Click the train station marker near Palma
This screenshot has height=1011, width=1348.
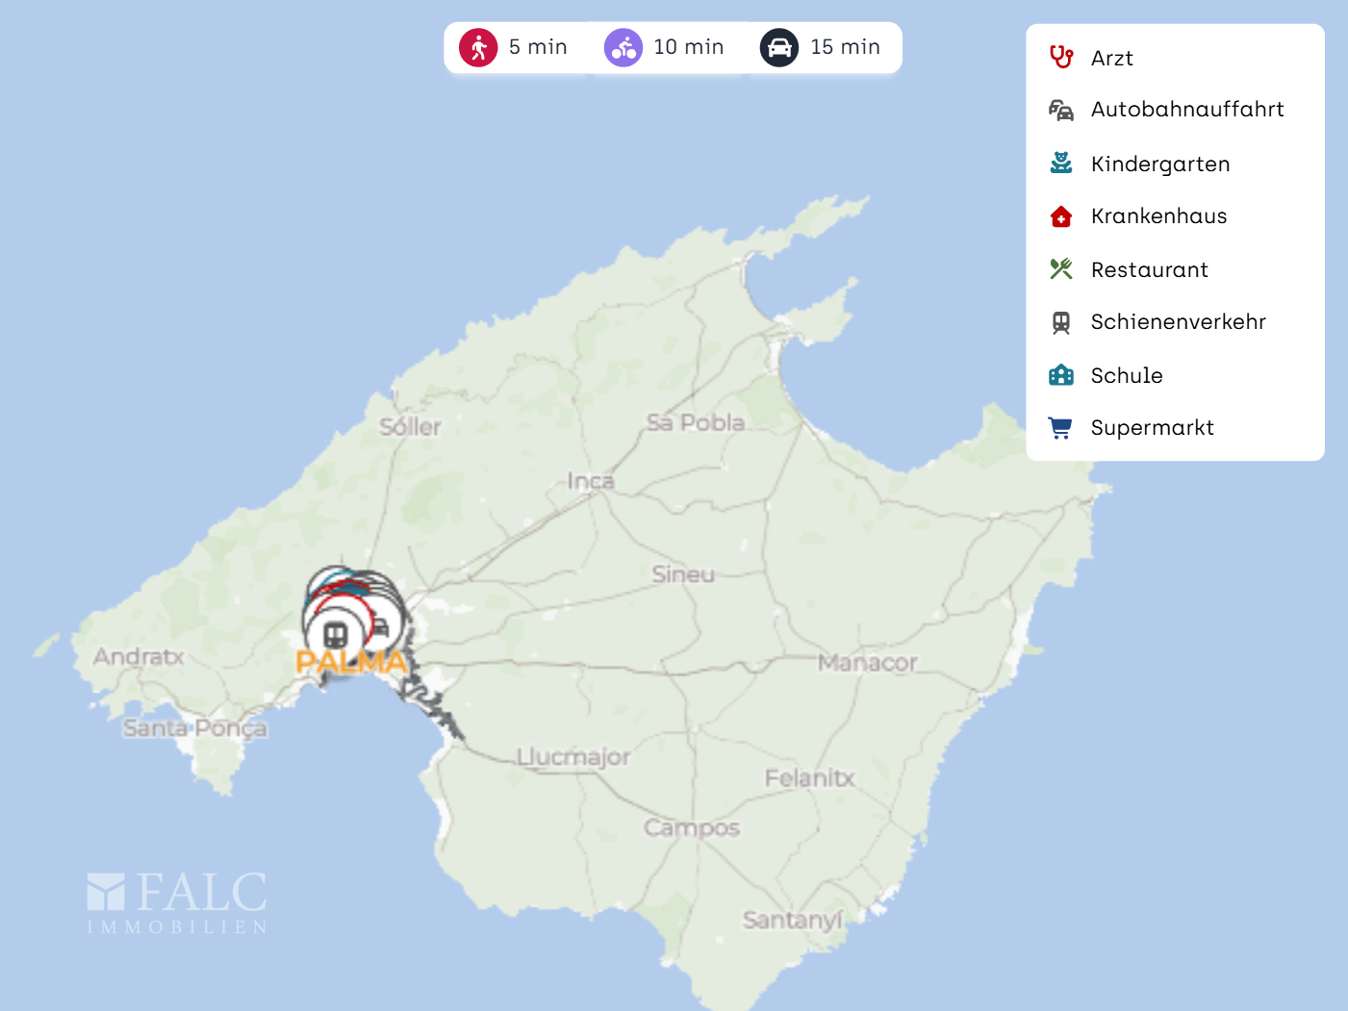click(335, 635)
